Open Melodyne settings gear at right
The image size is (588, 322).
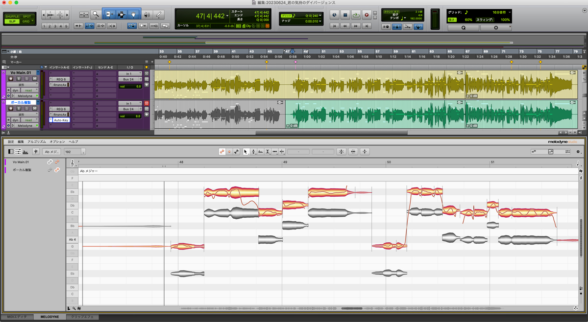tap(579, 152)
